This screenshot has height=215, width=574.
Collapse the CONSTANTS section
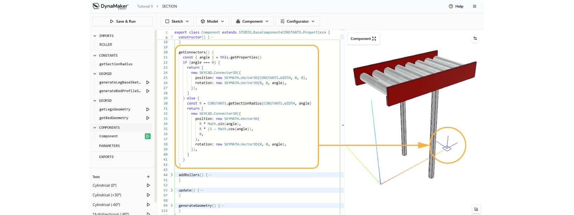pyautogui.click(x=95, y=56)
